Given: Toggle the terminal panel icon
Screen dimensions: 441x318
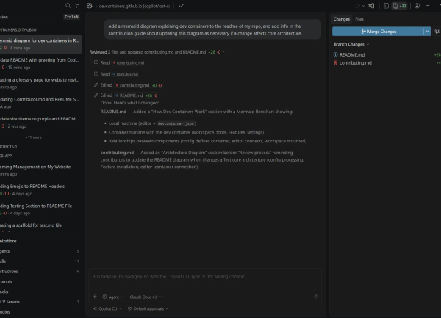Looking at the screenshot, I should point(386,6).
